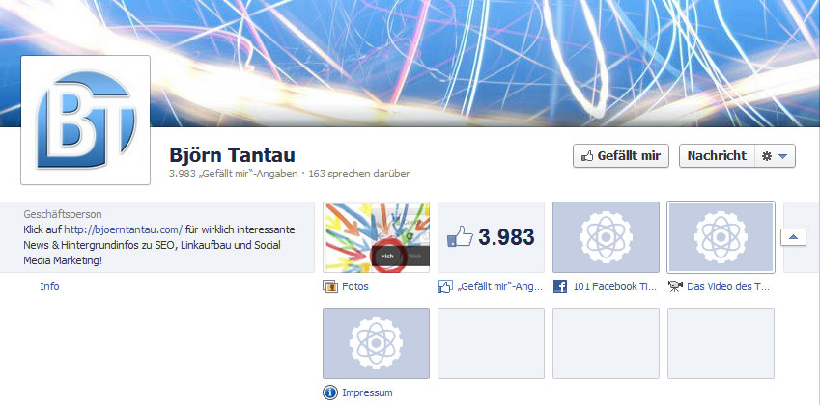This screenshot has height=405, width=820.
Task: Open the 163 sprechen darüber text
Action: coord(359,175)
